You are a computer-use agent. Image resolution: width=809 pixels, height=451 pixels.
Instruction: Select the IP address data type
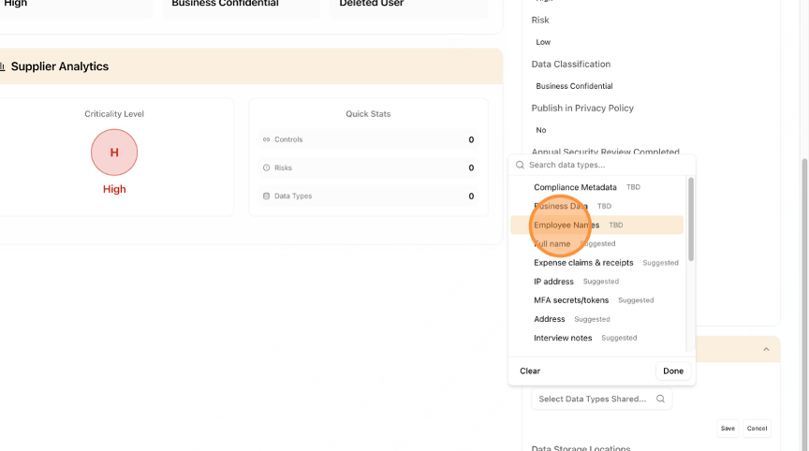(553, 282)
